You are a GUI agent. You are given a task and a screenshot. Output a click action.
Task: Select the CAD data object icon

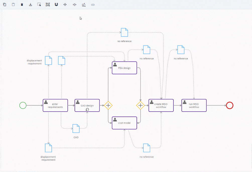tap(76, 128)
